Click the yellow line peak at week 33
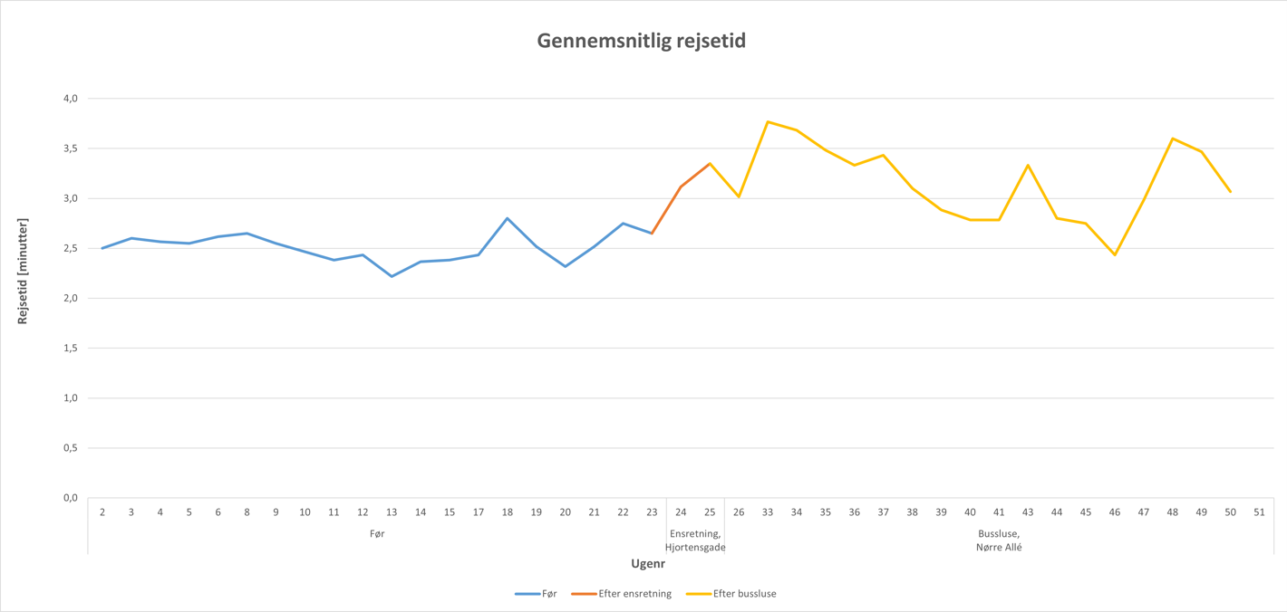 [768, 121]
